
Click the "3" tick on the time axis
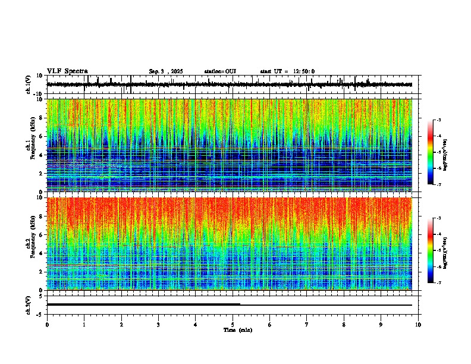[x=158, y=325]
